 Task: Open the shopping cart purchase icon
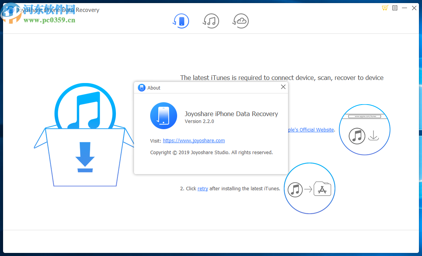(385, 8)
